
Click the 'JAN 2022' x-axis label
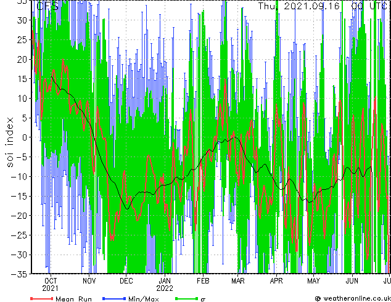point(165,285)
